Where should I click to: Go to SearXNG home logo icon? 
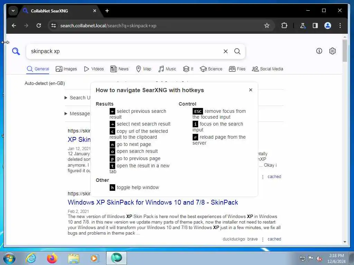16,51
